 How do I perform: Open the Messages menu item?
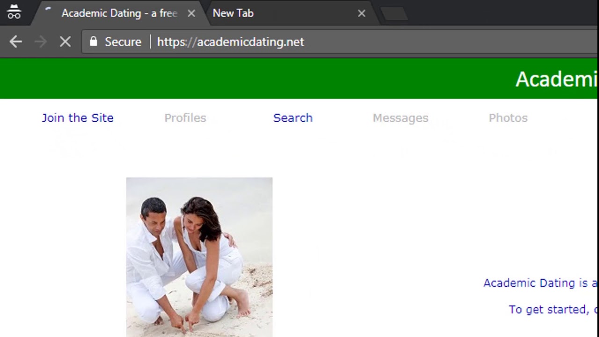[401, 118]
